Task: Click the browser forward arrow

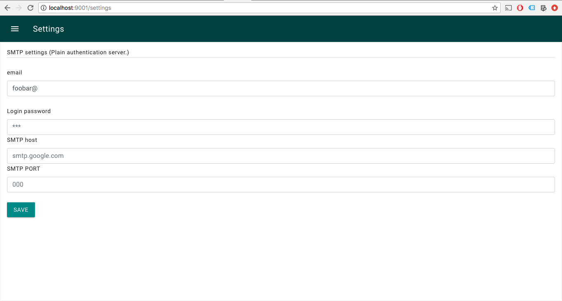Action: (19, 8)
